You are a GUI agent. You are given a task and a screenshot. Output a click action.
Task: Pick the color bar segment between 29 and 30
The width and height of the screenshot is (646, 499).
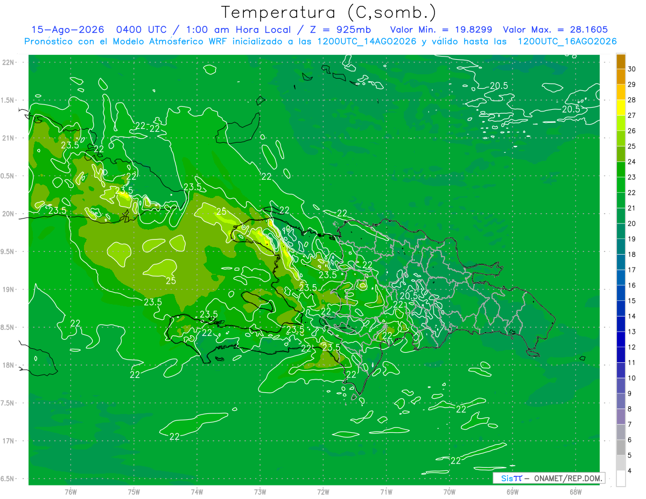pos(621,77)
